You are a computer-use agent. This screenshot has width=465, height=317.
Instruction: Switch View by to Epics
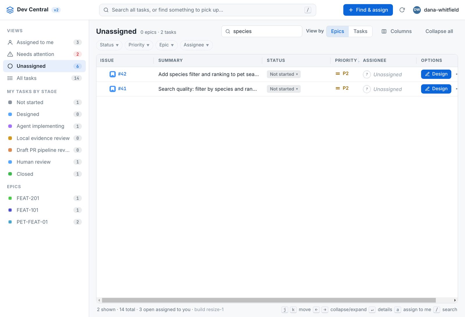pyautogui.click(x=337, y=31)
